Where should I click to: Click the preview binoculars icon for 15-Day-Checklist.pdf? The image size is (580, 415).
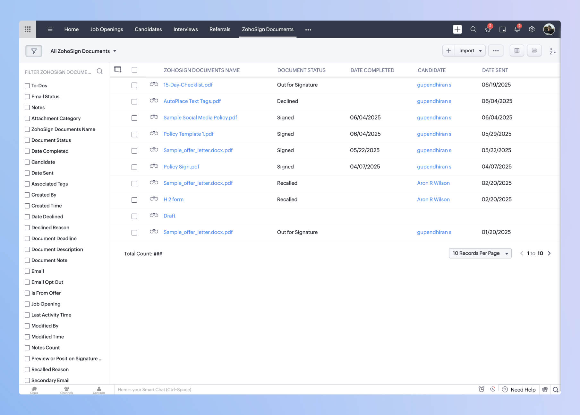pos(154,84)
